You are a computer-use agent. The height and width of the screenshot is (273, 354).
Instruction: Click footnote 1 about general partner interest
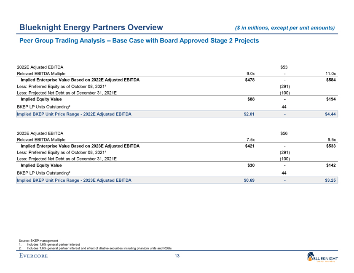coord(49,244)
